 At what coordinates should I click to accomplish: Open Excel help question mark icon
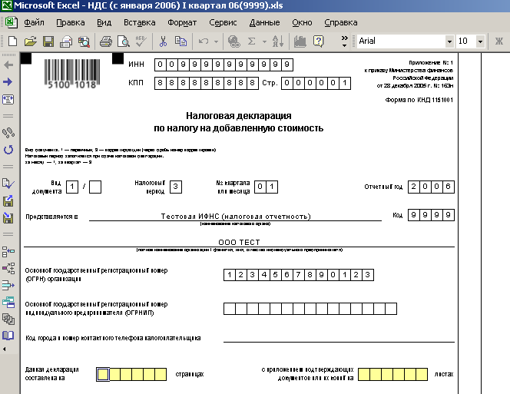319,41
